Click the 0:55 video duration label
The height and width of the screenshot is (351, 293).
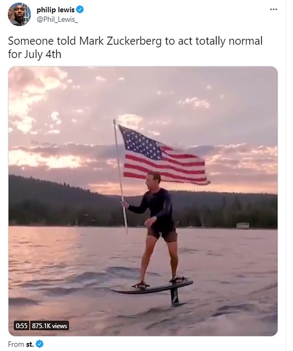[21, 326]
